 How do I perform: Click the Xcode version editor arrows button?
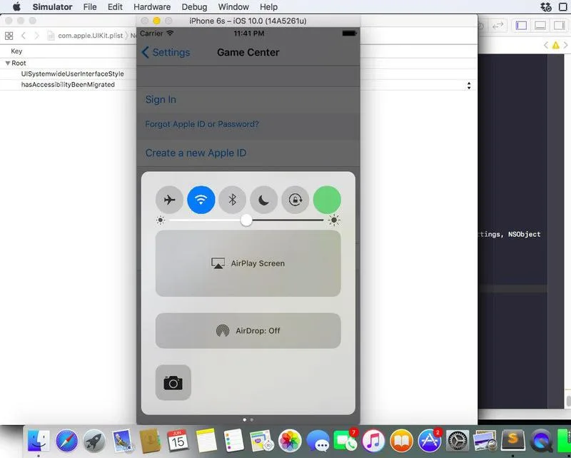pyautogui.click(x=497, y=26)
